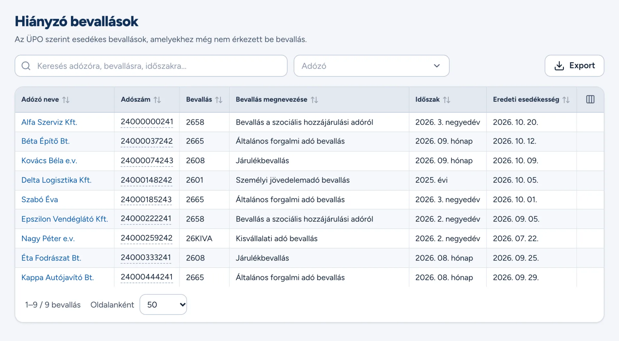Open Szabó Éva taxpayer link
The height and width of the screenshot is (341, 619).
[40, 200]
